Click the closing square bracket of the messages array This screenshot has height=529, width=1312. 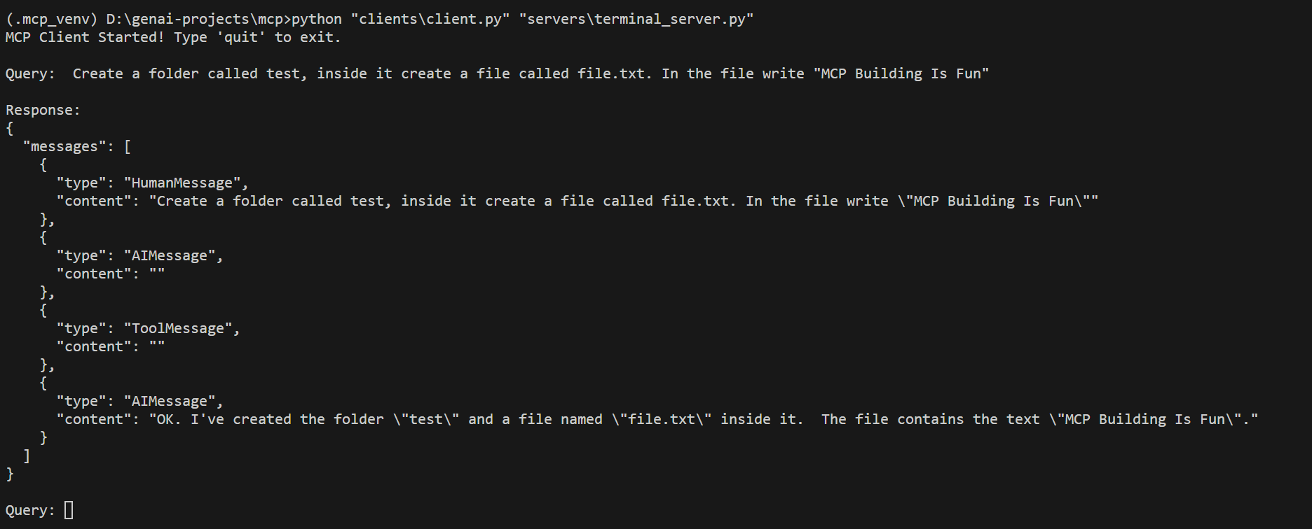pyautogui.click(x=27, y=456)
